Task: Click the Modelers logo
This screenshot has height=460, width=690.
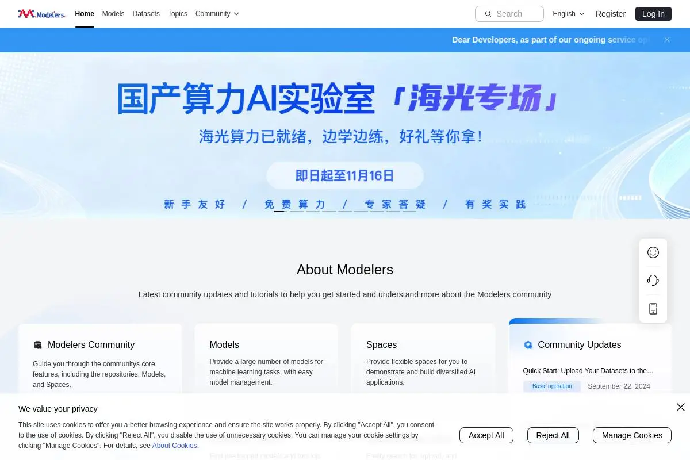Action: (x=42, y=14)
